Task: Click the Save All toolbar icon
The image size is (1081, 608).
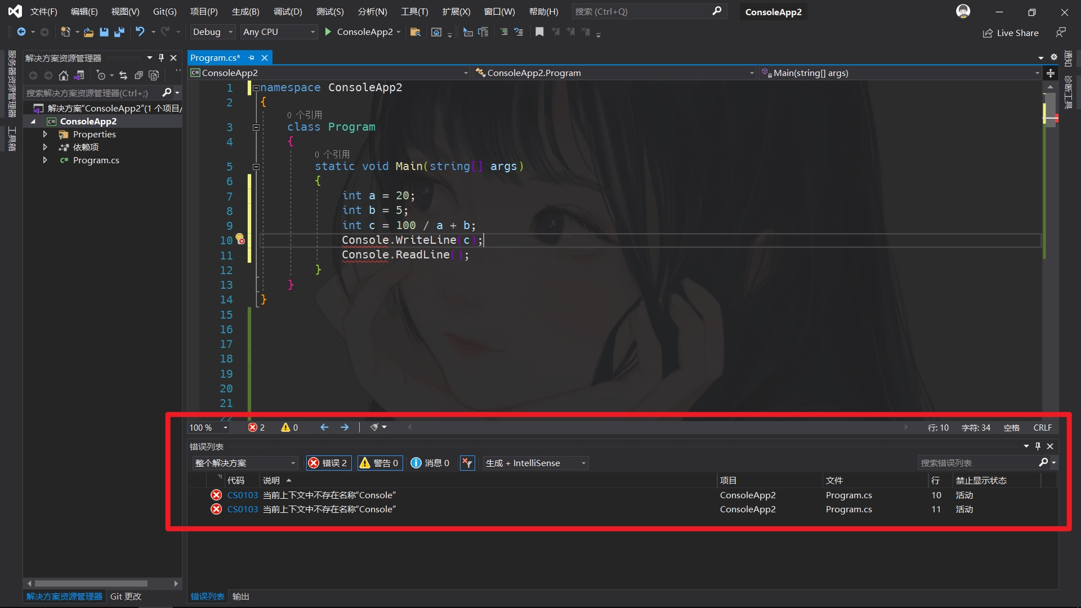Action: click(x=119, y=32)
